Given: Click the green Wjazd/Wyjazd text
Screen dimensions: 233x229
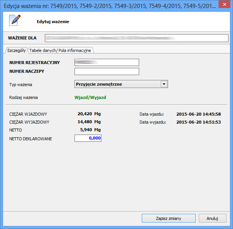Looking at the screenshot, I should [x=90, y=97].
